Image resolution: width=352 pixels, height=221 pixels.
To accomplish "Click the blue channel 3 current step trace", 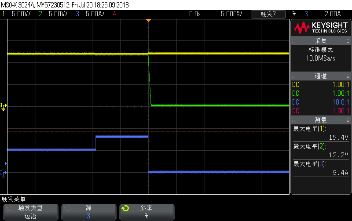I will [122, 137].
